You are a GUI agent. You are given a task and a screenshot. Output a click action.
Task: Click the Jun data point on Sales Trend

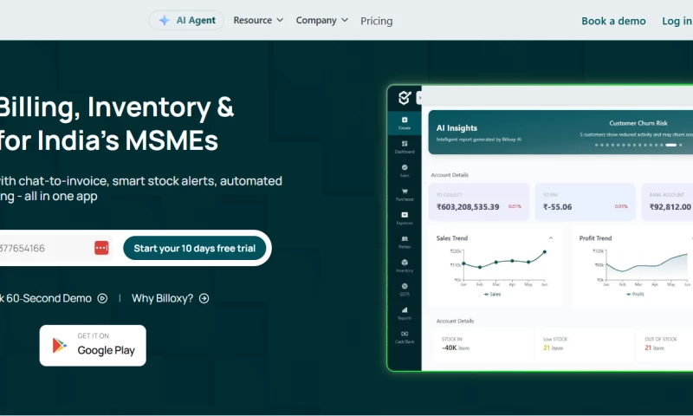point(545,251)
